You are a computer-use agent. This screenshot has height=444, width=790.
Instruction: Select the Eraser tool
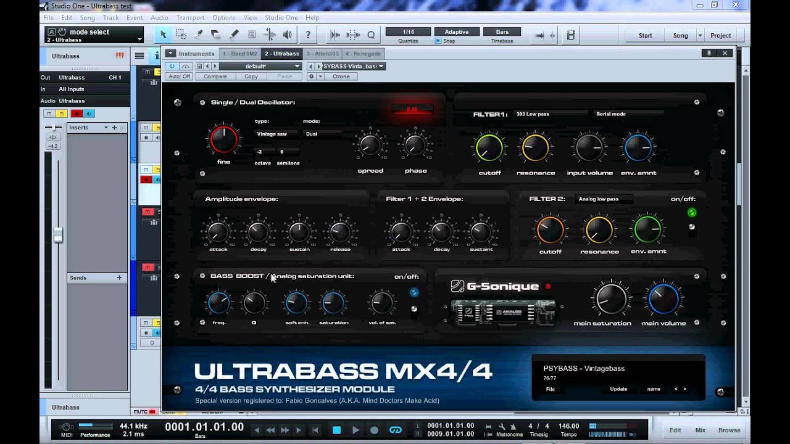[216, 35]
